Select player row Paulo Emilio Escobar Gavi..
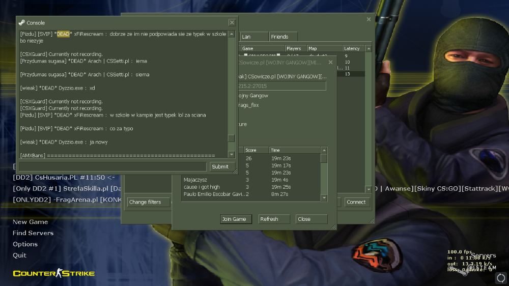 tap(251, 194)
